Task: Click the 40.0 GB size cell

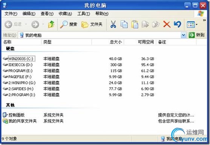Action: pyautogui.click(x=115, y=59)
